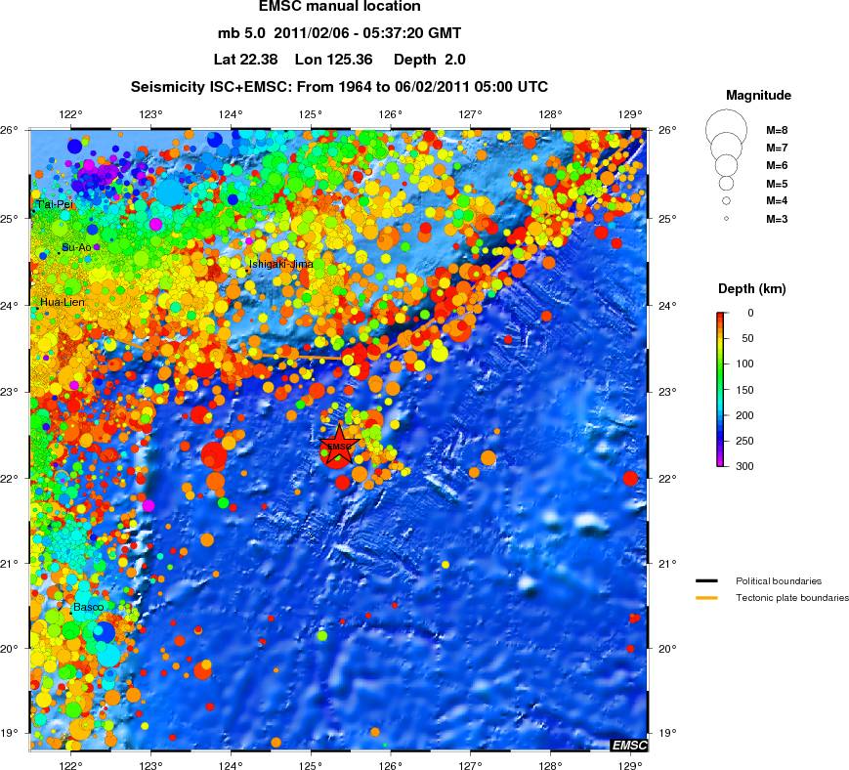Select the M=3 magnitude legend circle
The width and height of the screenshot is (849, 770).
[726, 219]
